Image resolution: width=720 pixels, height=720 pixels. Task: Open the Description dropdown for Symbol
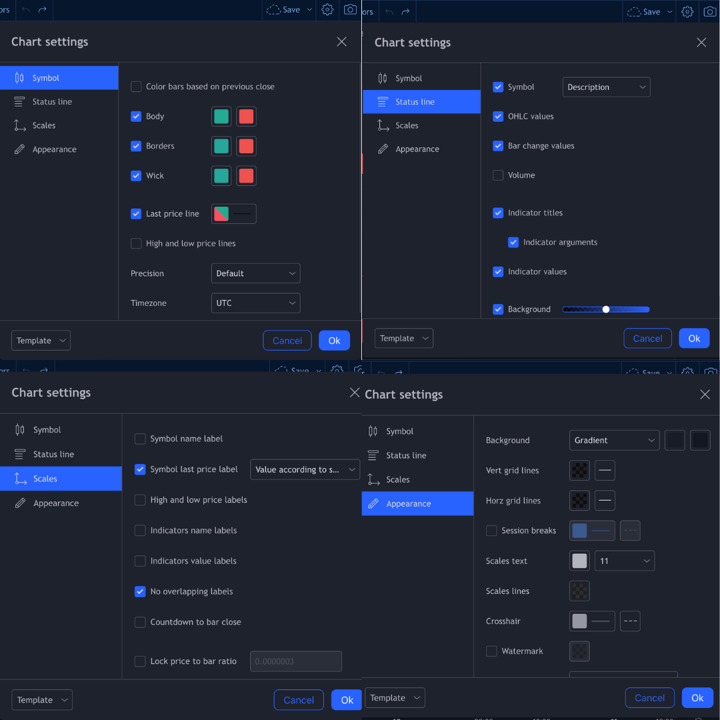pyautogui.click(x=606, y=87)
